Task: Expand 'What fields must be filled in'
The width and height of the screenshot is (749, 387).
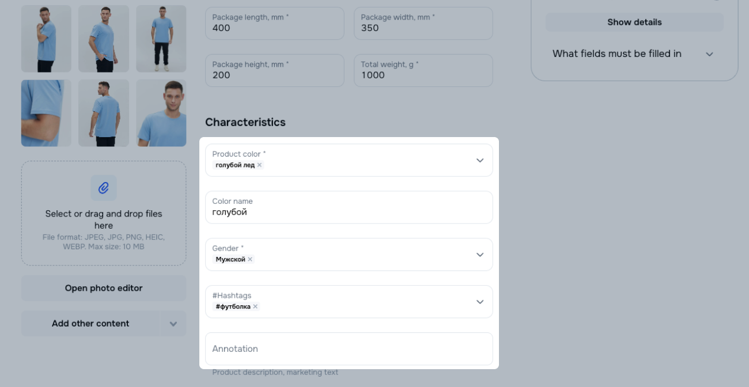Action: point(709,54)
